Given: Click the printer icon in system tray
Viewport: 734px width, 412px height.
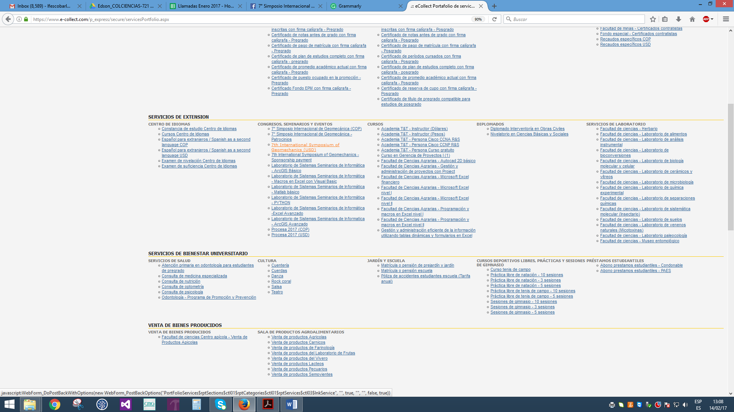Looking at the screenshot, I should 612,405.
